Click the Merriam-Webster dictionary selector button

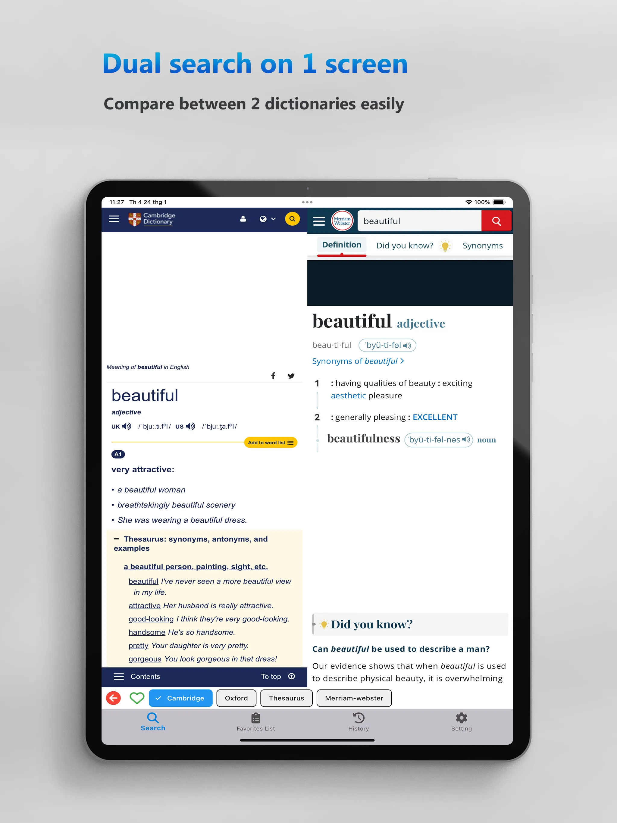click(355, 698)
